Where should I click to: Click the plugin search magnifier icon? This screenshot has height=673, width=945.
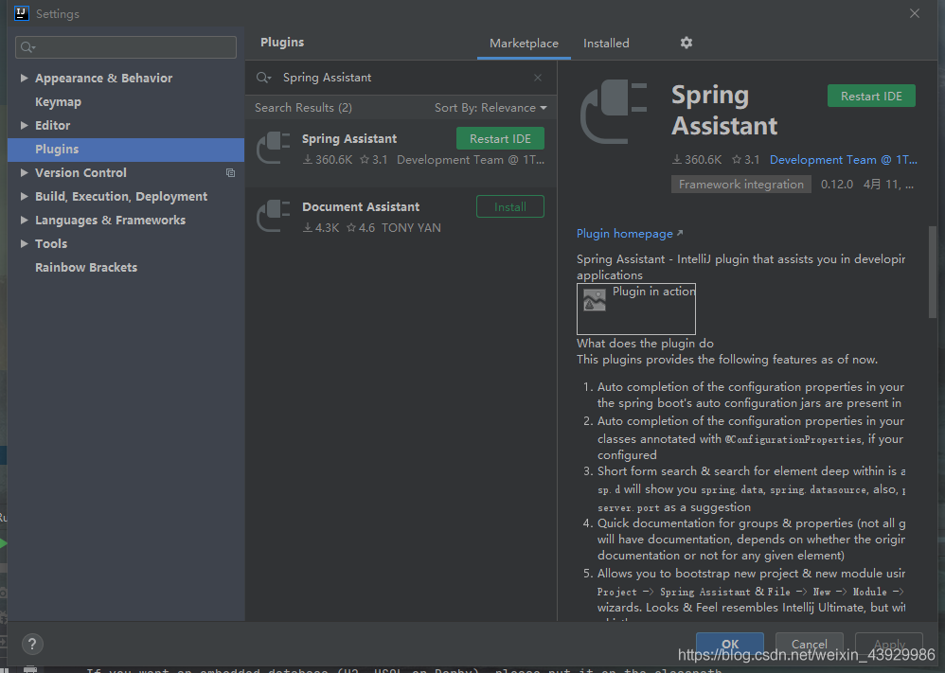[x=263, y=78]
